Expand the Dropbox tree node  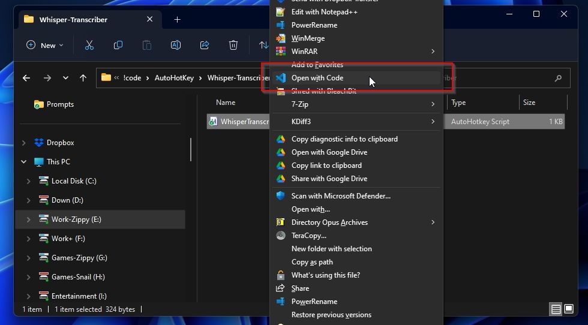[x=24, y=143]
